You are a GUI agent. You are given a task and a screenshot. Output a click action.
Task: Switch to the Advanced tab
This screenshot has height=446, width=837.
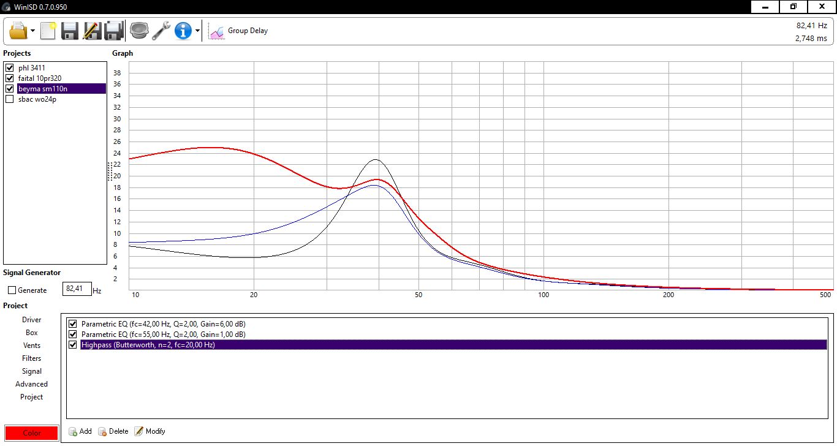click(32, 384)
